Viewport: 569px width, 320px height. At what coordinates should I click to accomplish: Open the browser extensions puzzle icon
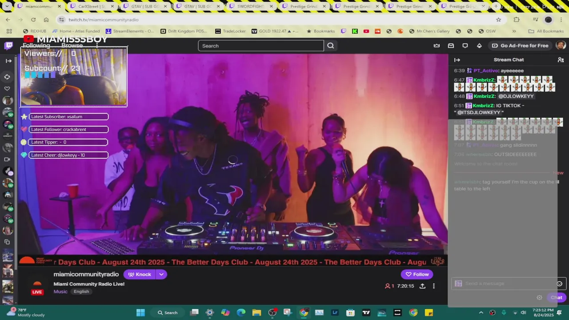[517, 20]
